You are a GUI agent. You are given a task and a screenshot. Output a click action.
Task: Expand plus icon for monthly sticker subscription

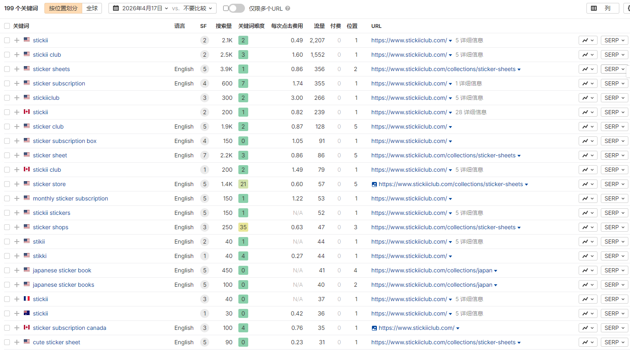tap(17, 198)
